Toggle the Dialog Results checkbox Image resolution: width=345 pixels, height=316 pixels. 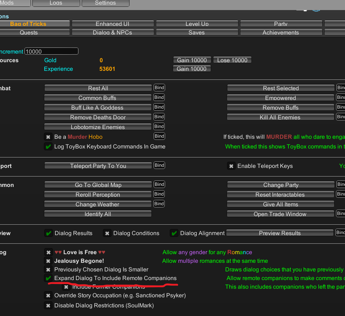(x=49, y=233)
